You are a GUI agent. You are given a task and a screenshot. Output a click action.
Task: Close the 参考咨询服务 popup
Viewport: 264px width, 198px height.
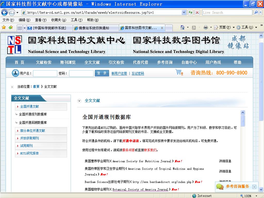point(254,187)
